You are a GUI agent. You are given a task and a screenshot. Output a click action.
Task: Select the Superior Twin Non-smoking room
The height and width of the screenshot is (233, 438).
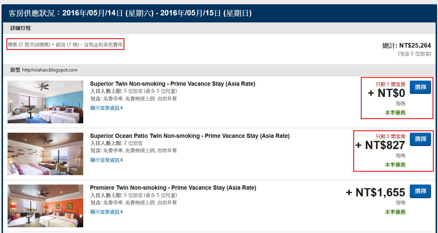[420, 87]
